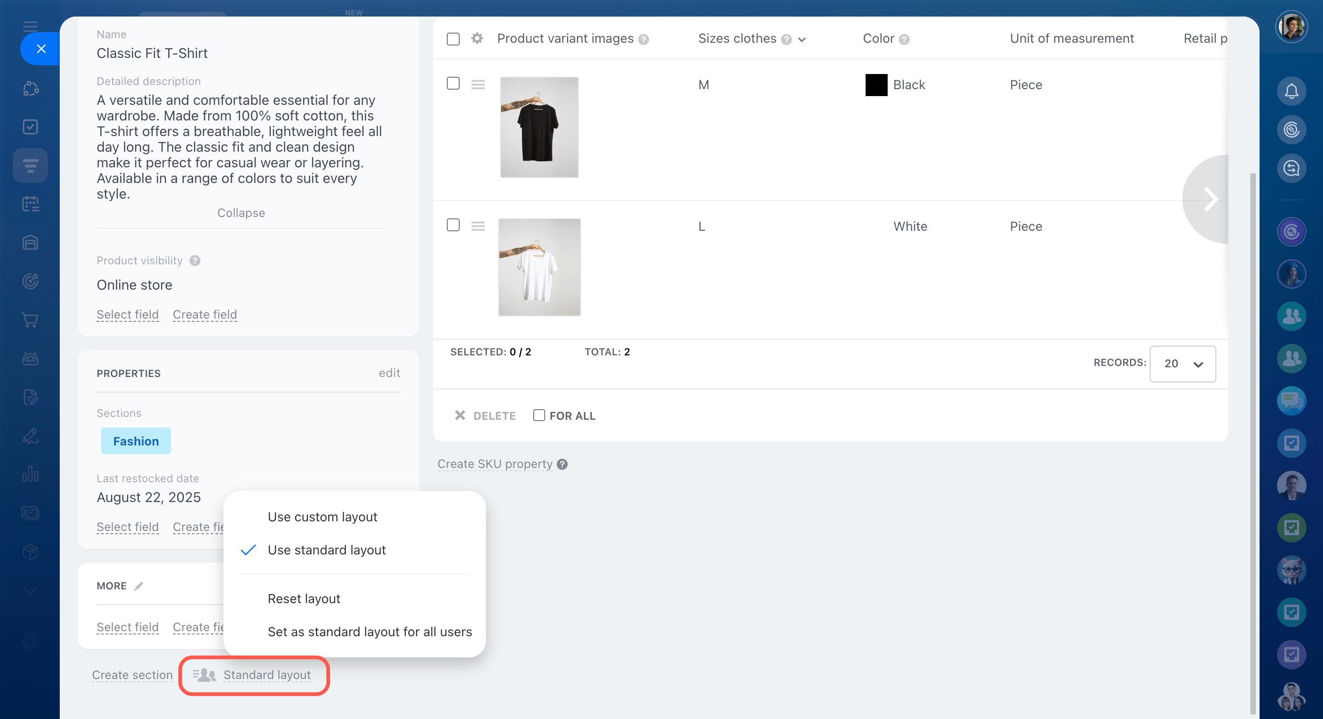Click the Create section link
Image resolution: width=1323 pixels, height=719 pixels.
132,675
